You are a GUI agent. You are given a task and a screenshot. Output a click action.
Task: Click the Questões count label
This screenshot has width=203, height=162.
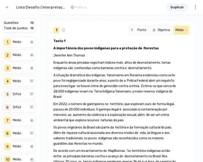[x=11, y=23]
